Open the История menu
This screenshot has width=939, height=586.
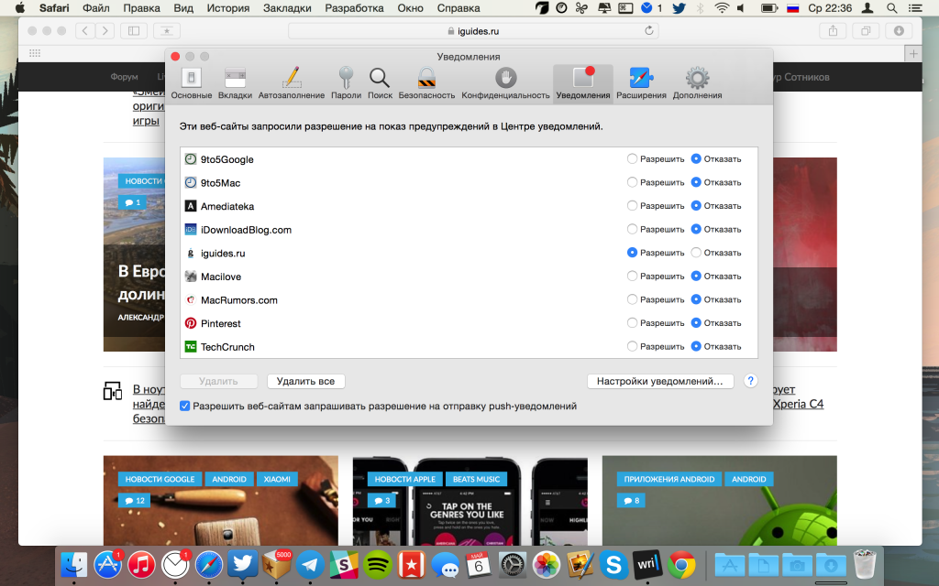[227, 8]
